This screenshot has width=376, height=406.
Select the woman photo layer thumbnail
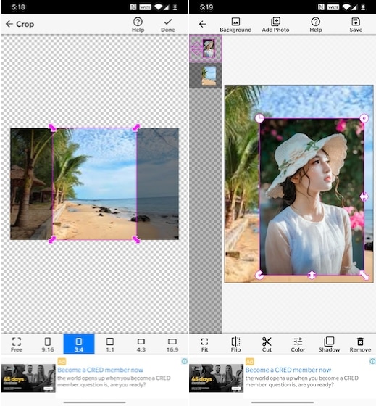(209, 49)
